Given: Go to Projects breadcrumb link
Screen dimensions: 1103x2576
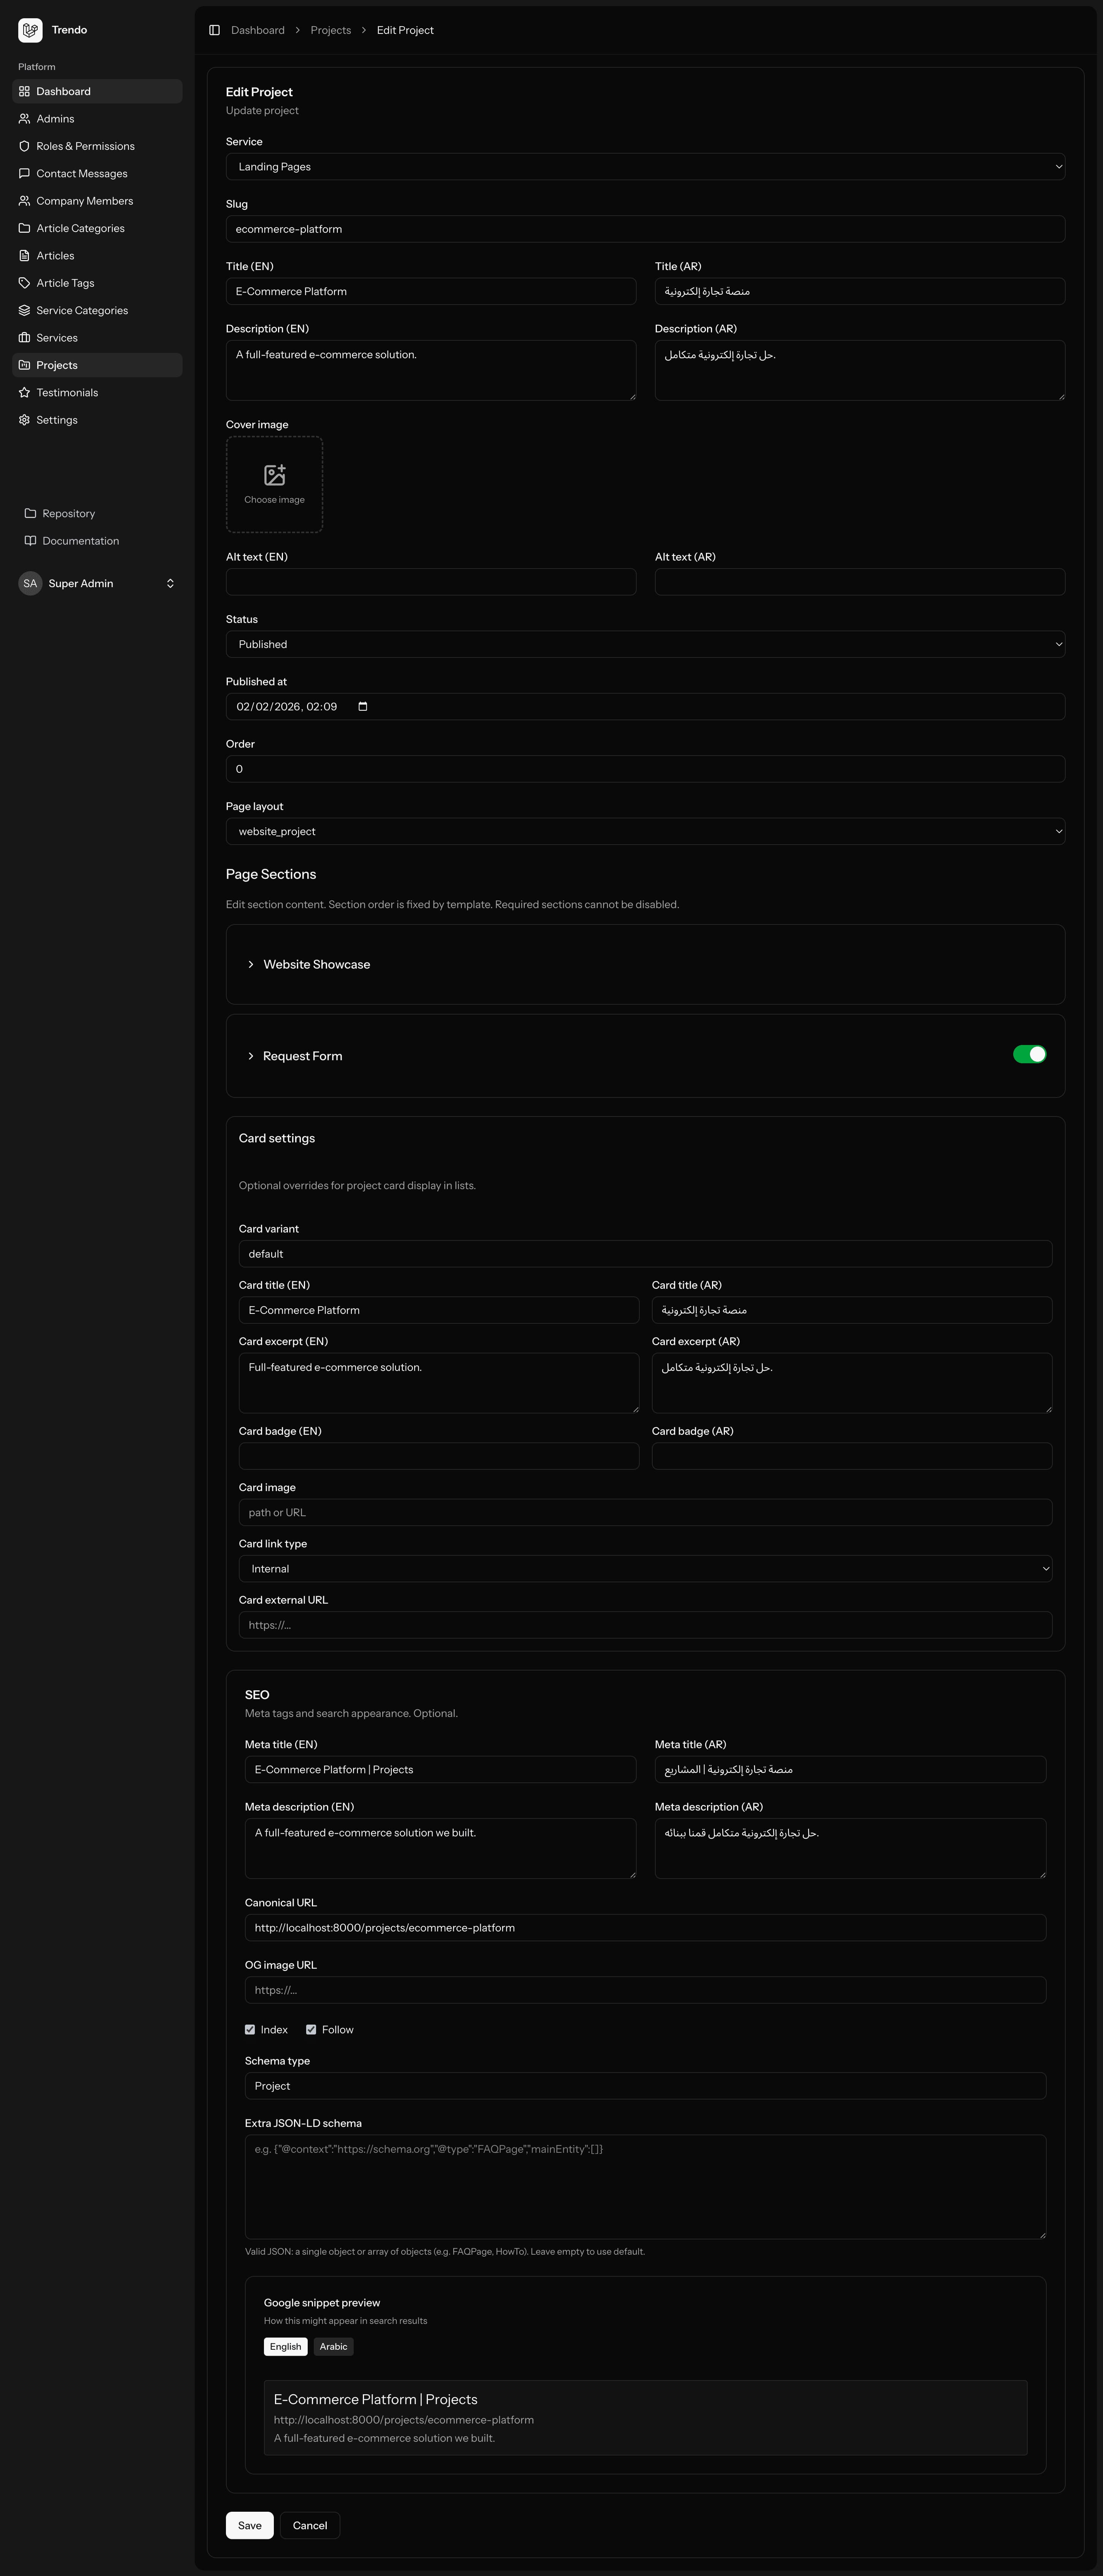Looking at the screenshot, I should [330, 30].
